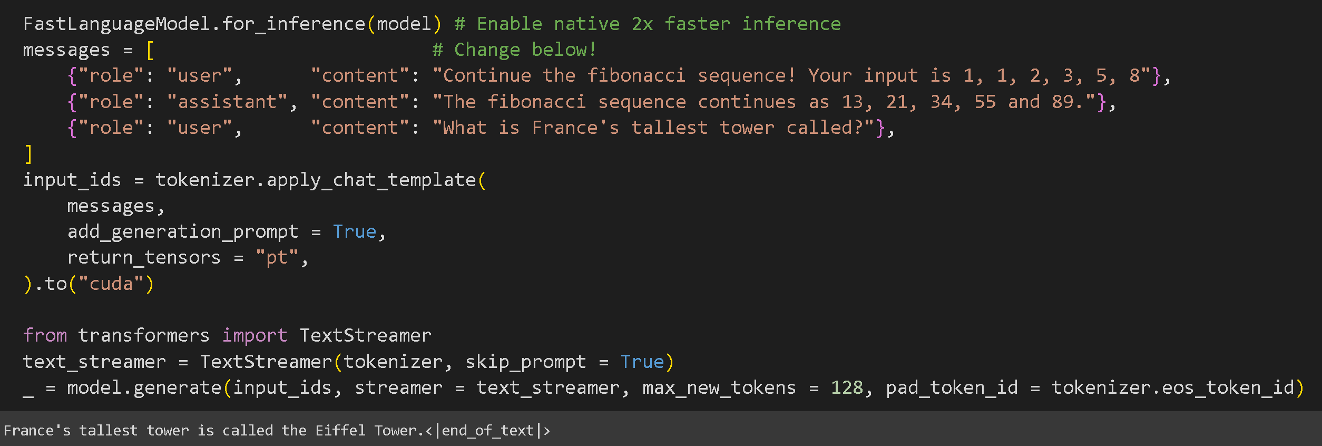
Task: Click the apply_chat_template method name
Action: [371, 180]
